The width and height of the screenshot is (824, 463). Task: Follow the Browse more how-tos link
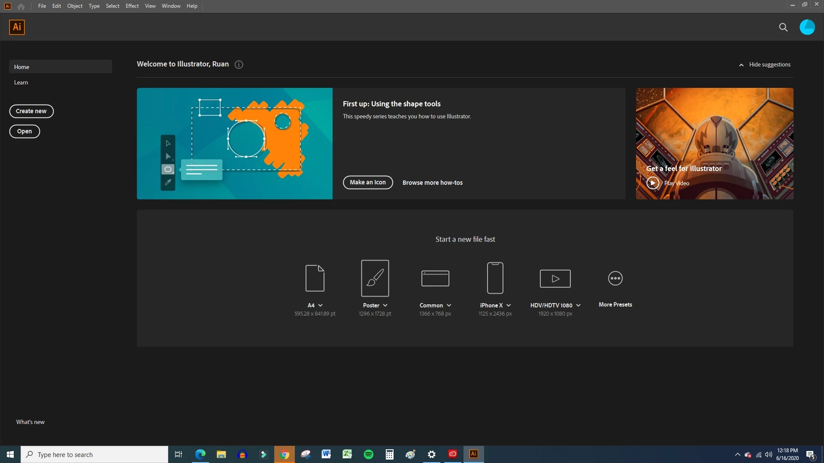coord(432,183)
